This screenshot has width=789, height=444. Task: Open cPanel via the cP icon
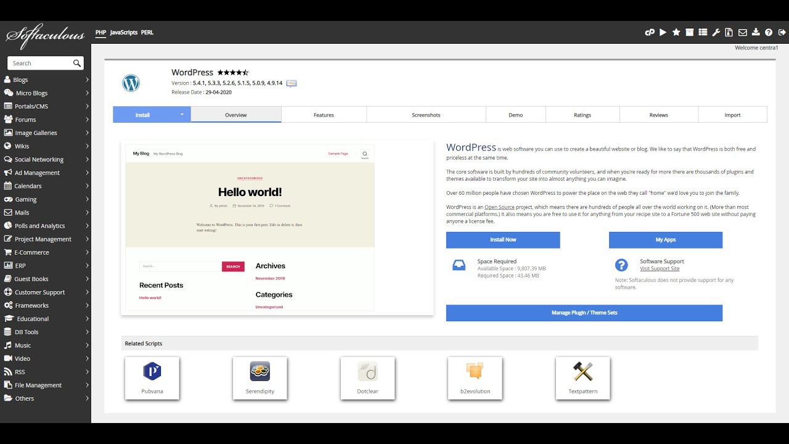point(650,33)
